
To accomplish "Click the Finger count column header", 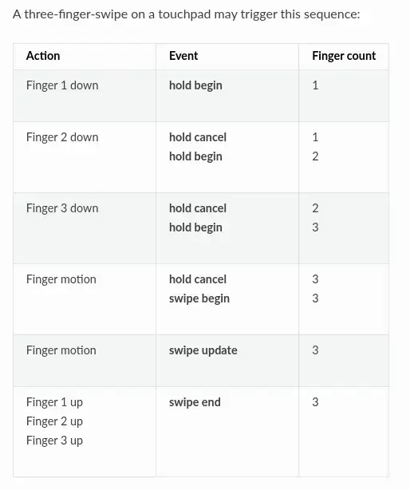I will [x=344, y=56].
